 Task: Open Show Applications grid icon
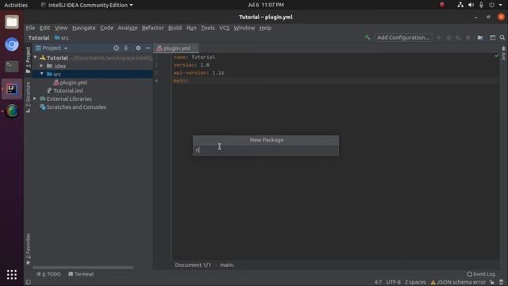pos(12,275)
